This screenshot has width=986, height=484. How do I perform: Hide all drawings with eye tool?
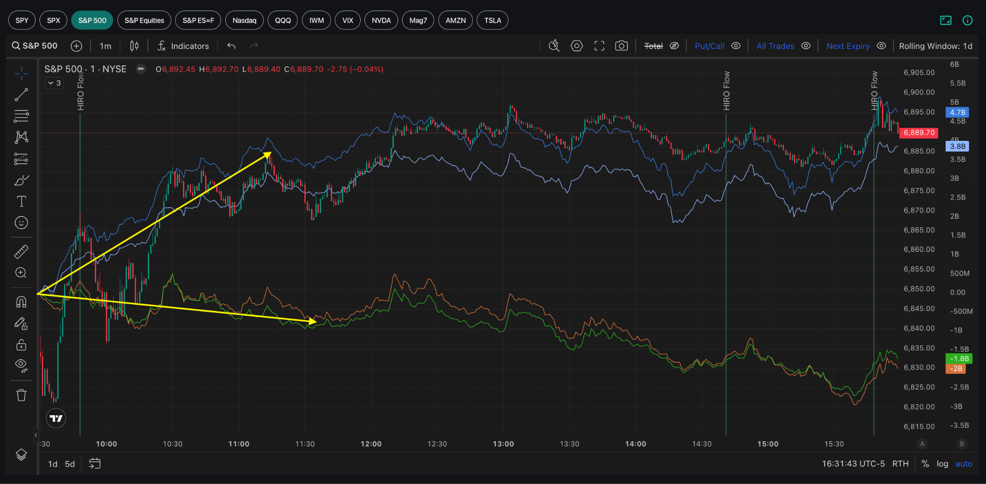tap(21, 365)
